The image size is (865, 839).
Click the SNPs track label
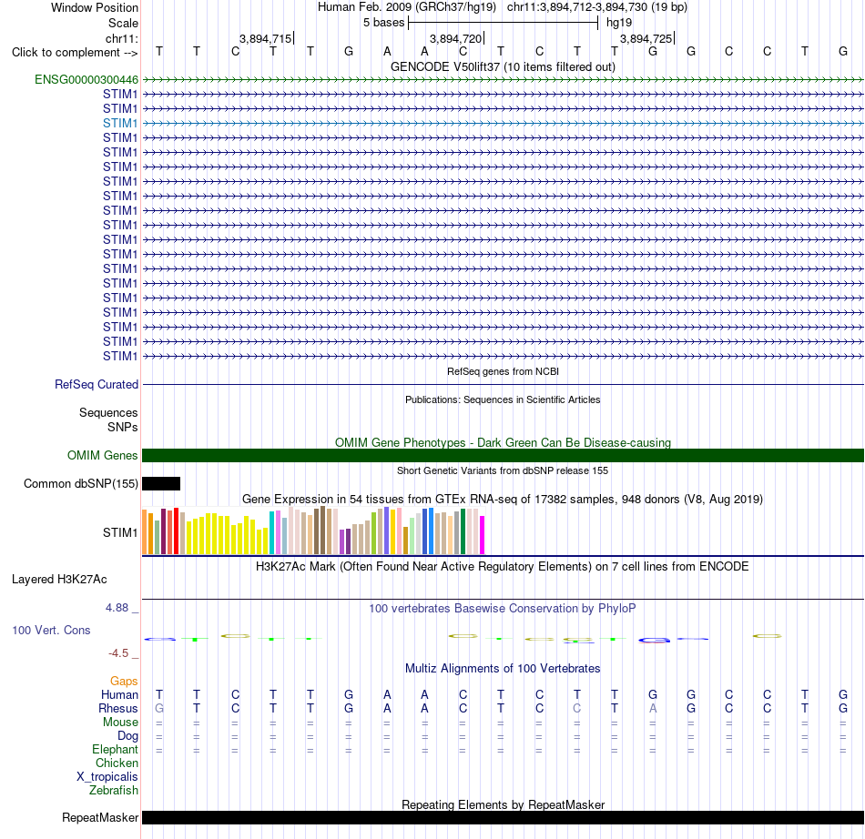point(123,427)
